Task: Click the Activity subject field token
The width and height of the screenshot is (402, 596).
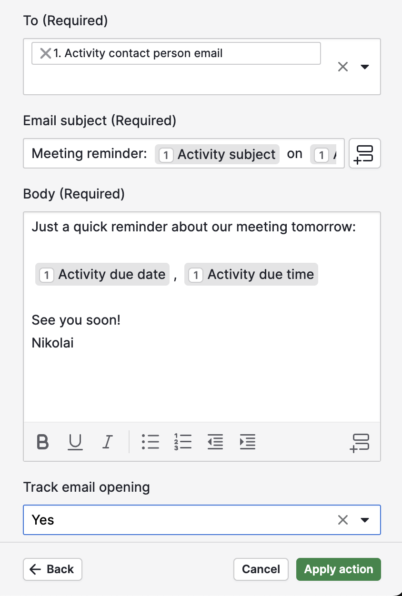Action: coord(217,154)
